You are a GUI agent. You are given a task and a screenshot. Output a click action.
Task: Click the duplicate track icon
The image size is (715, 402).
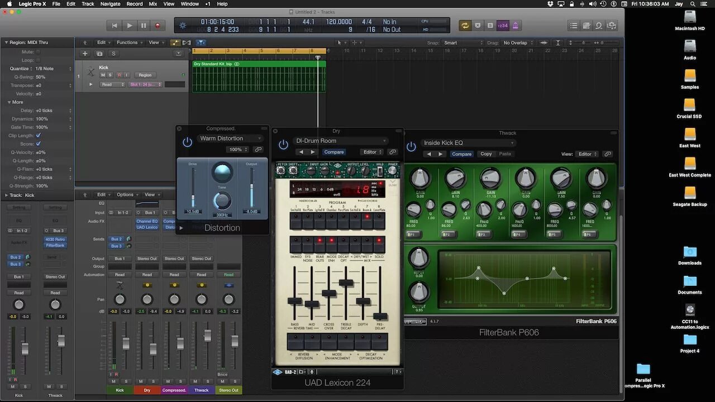click(x=99, y=54)
